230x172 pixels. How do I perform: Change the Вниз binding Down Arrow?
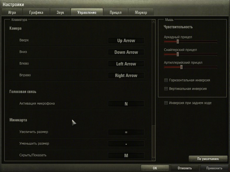[x=126, y=52]
